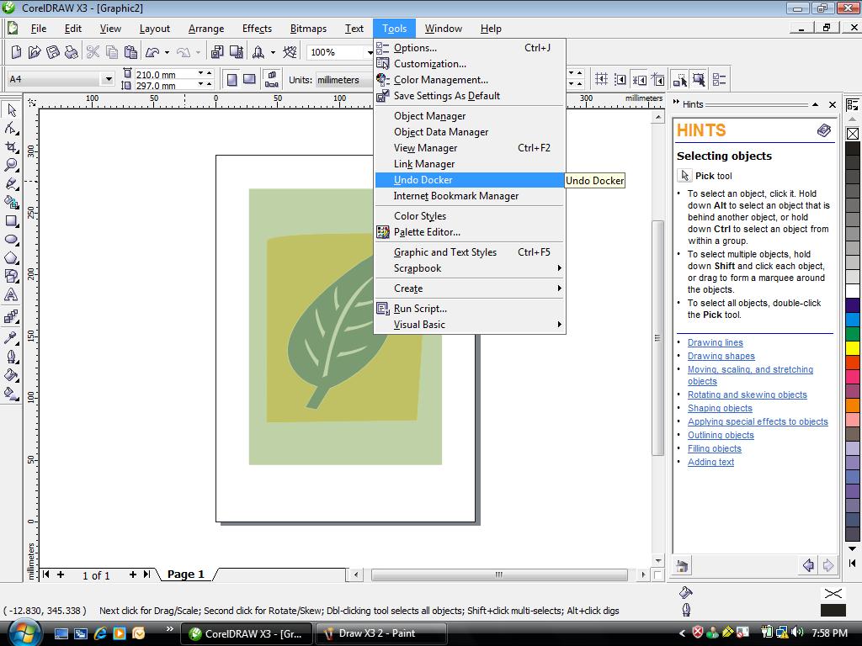Image resolution: width=862 pixels, height=646 pixels.
Task: Select the Zoom tool in the toolbox
Action: pyautogui.click(x=12, y=165)
